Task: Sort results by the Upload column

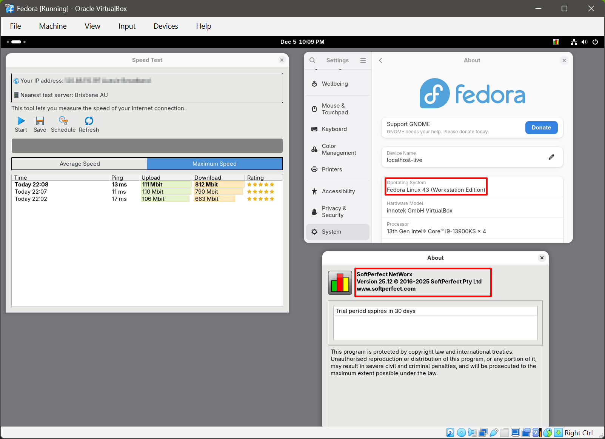Action: 165,177
